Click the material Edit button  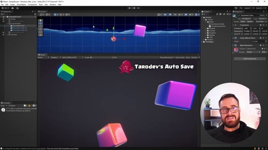[264, 52]
